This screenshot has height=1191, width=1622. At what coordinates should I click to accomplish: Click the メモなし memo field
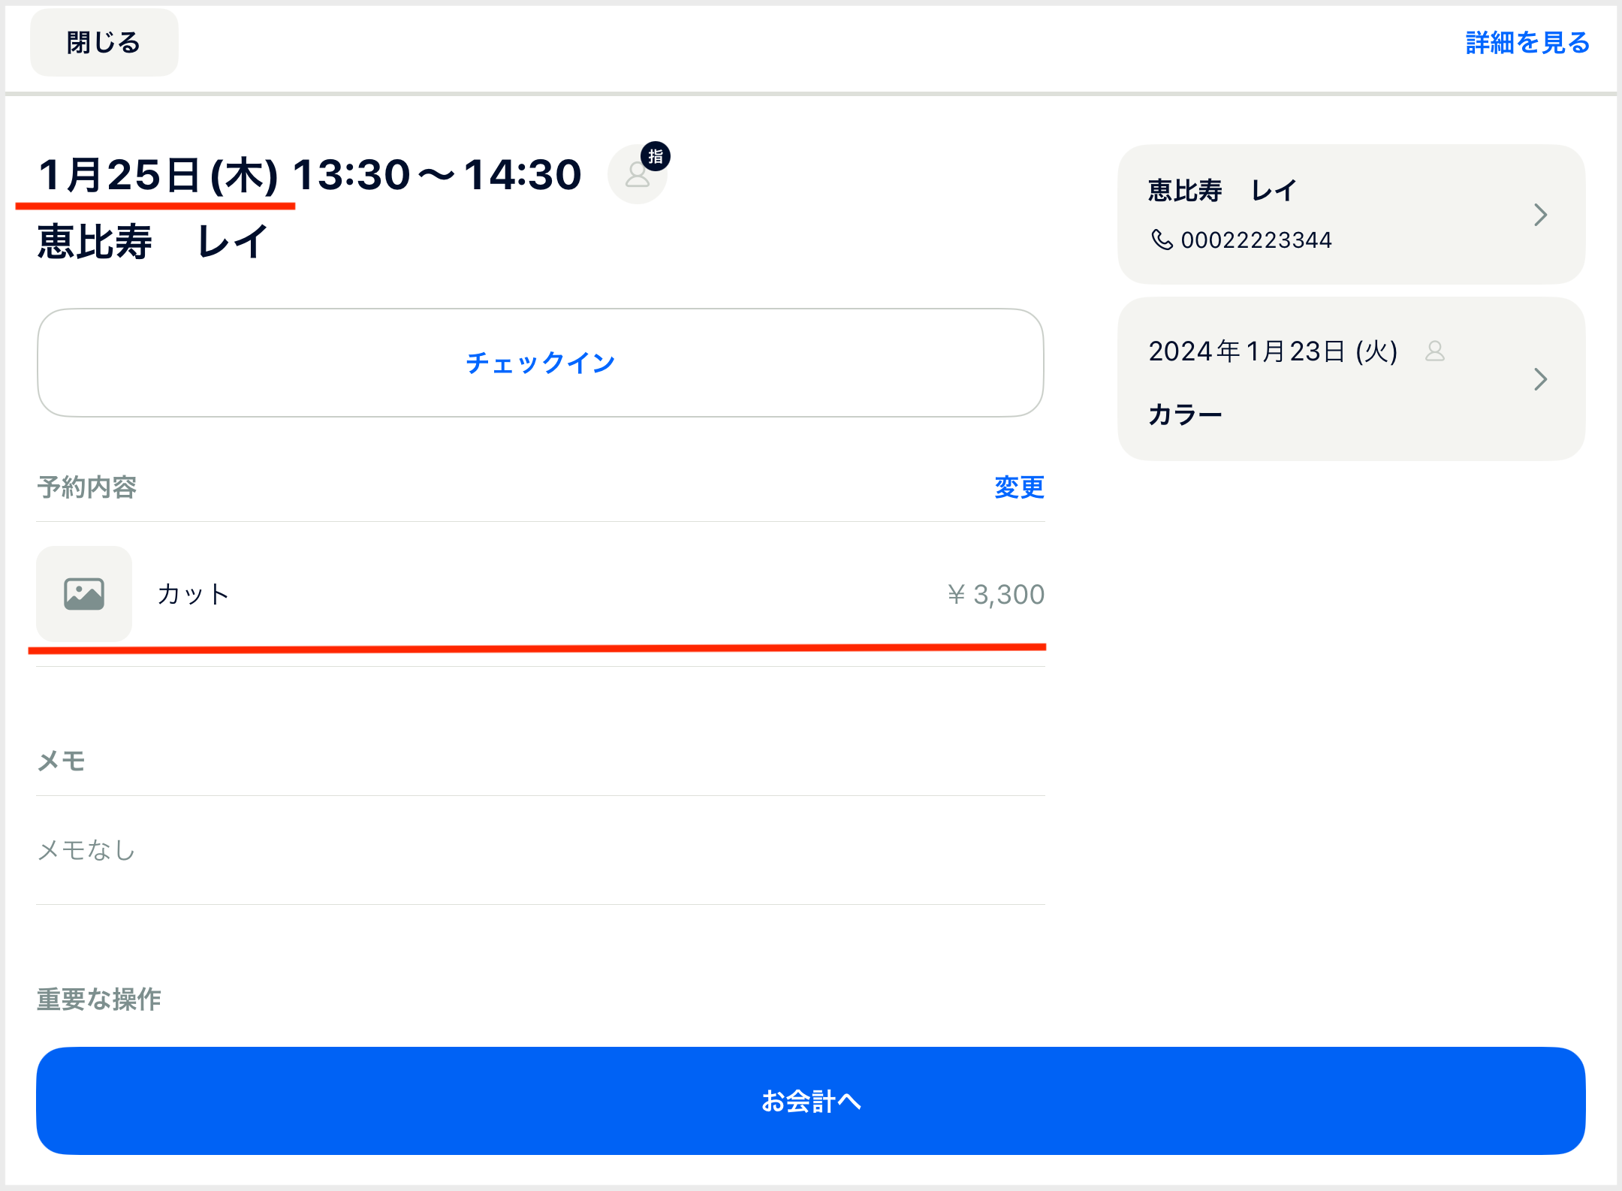[x=87, y=850]
